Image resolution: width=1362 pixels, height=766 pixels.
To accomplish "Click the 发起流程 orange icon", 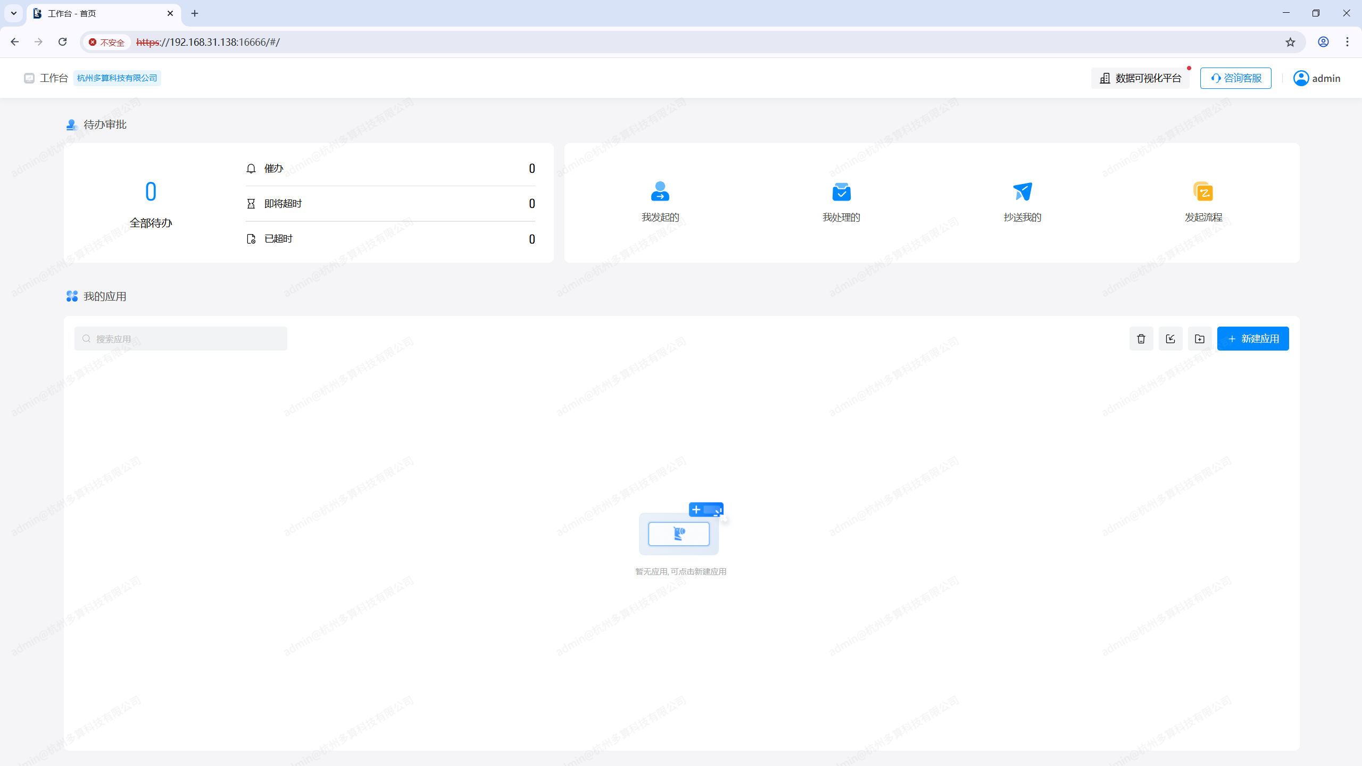I will point(1203,191).
